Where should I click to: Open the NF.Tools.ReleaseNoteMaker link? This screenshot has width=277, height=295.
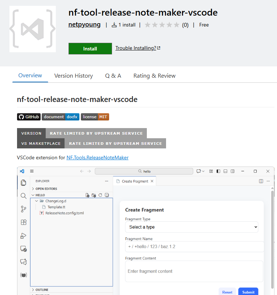coord(98,157)
